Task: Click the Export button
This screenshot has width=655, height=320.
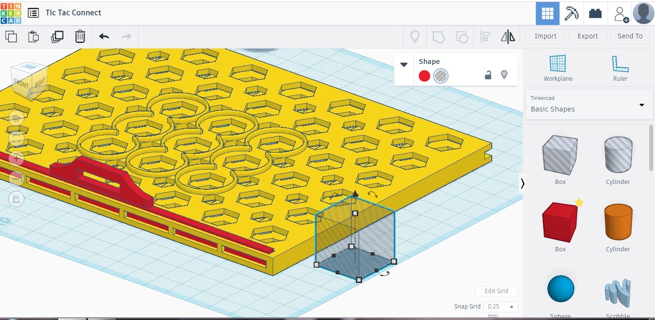Action: (588, 36)
